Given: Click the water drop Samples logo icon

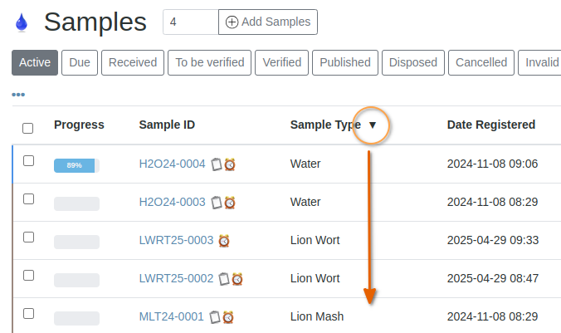Looking at the screenshot, I should (21, 22).
